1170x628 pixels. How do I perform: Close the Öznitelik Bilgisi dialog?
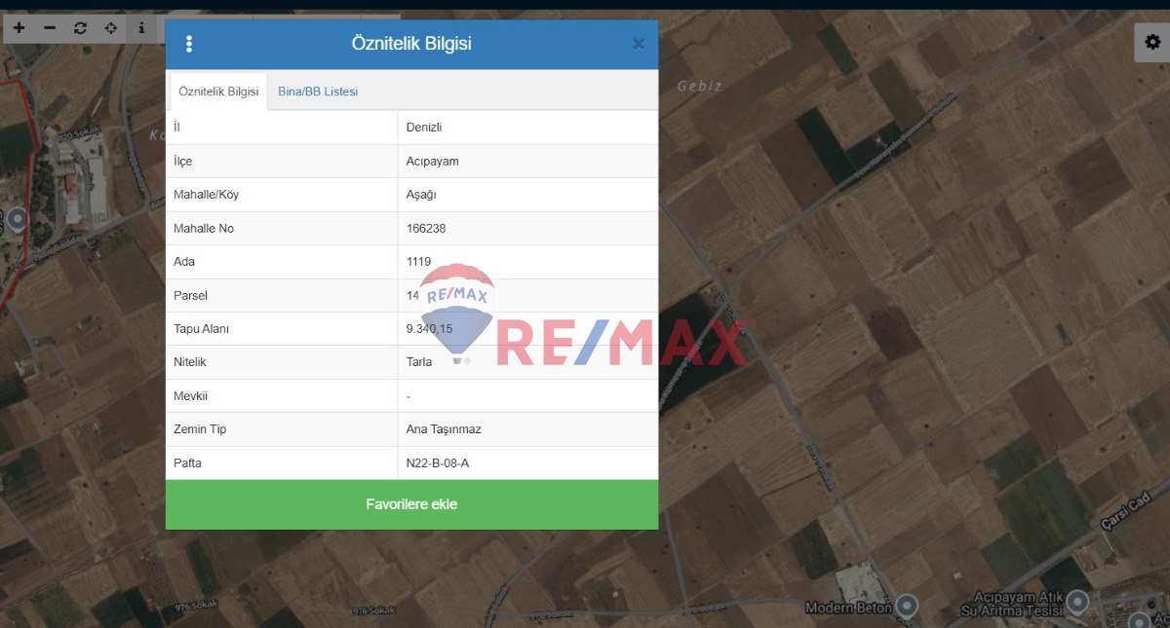[639, 44]
